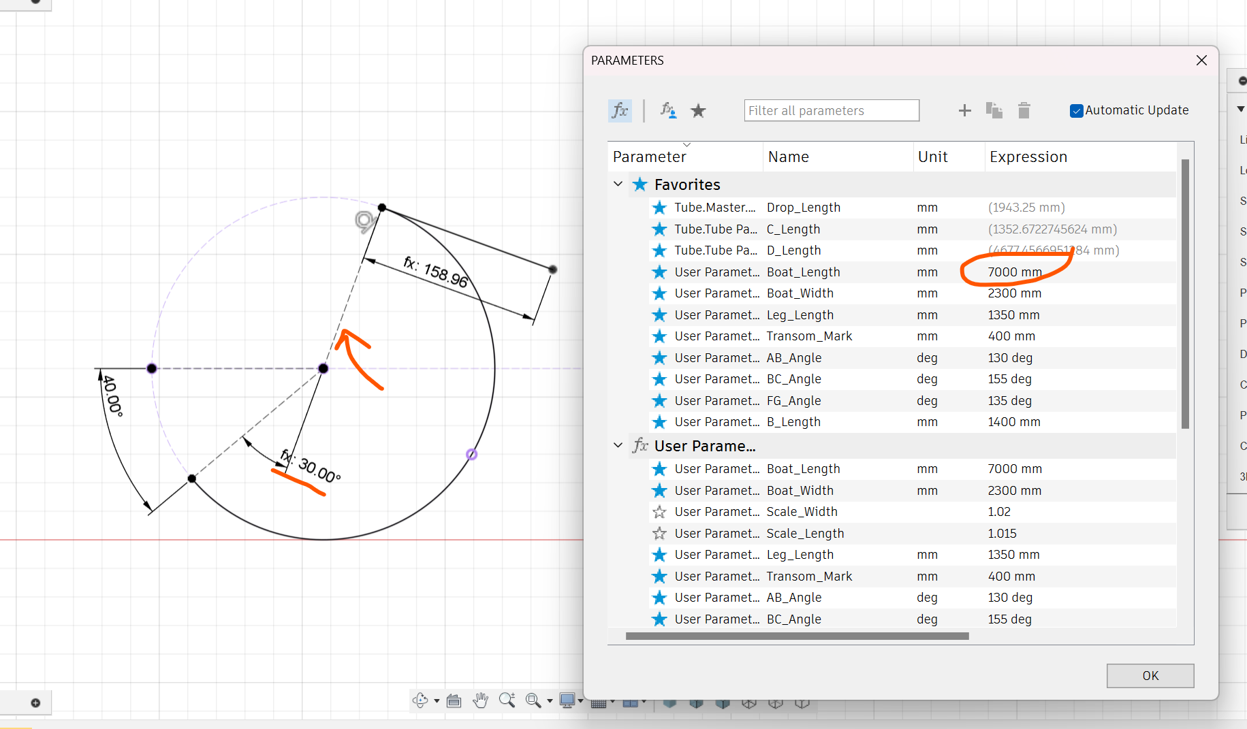Click the Look At icon in navigation bar

[454, 700]
